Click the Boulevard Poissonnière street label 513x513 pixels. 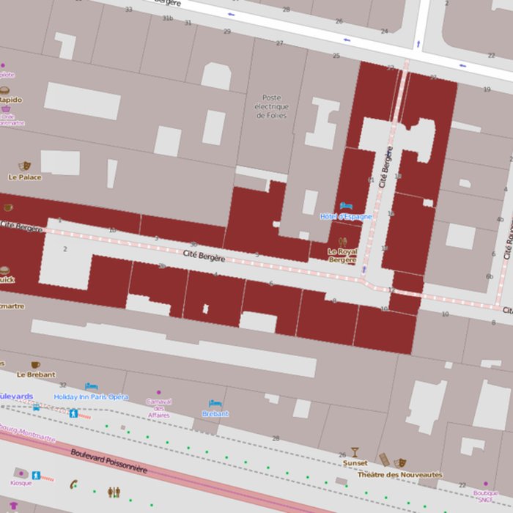[x=108, y=460]
